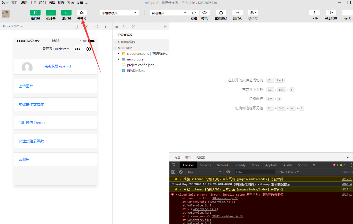Click the mini program capsule menu dots
Screen dimensions: 353x224
[77, 49]
